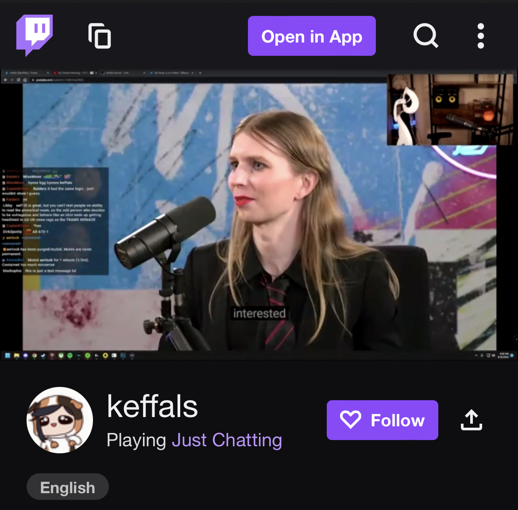This screenshot has width=518, height=510.
Task: Click the File Explorer folder icon in the streamed taskbar
Action: [16, 355]
